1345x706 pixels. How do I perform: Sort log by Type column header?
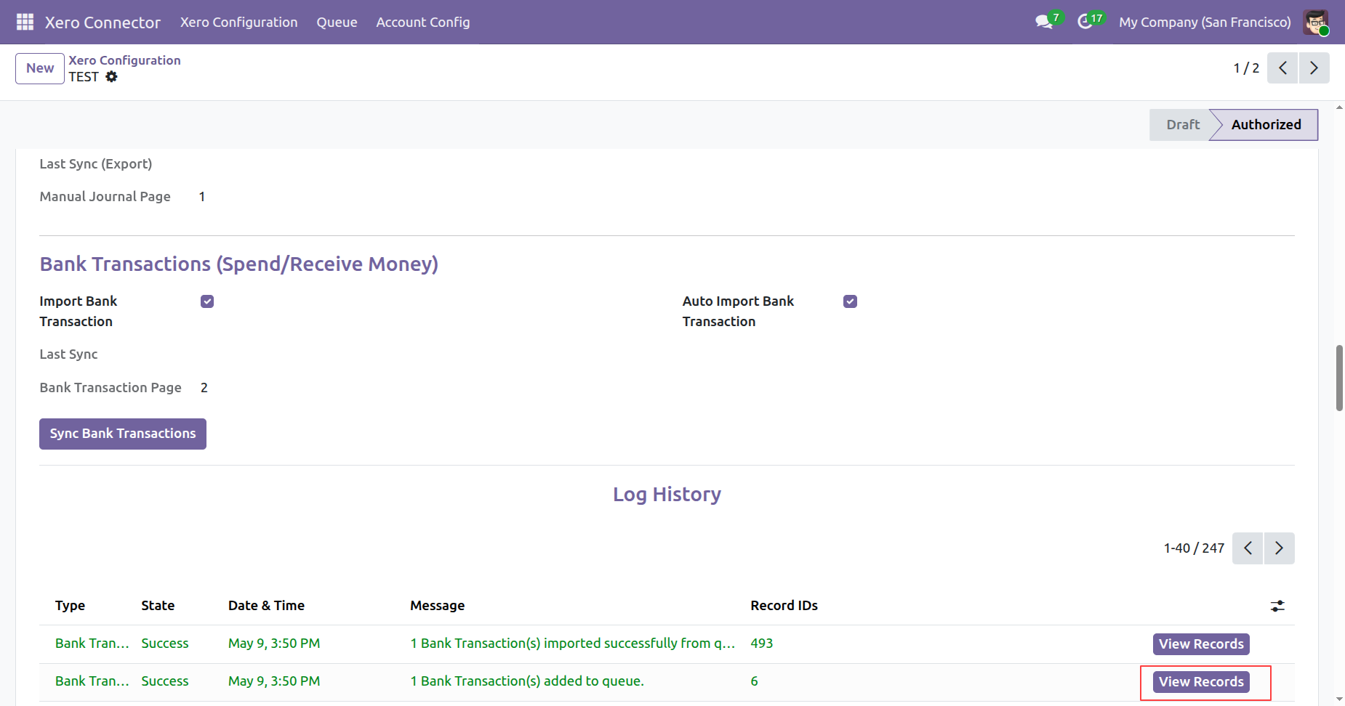pos(70,606)
